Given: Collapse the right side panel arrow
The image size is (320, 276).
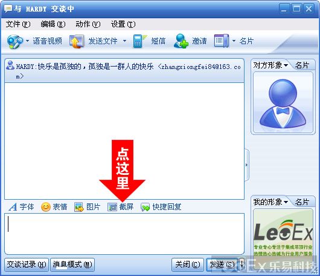Looking at the screenshot, I should tap(247, 165).
